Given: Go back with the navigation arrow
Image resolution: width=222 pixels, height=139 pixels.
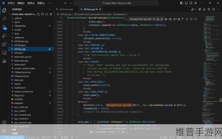Looking at the screenshot, I should [x=65, y=3].
